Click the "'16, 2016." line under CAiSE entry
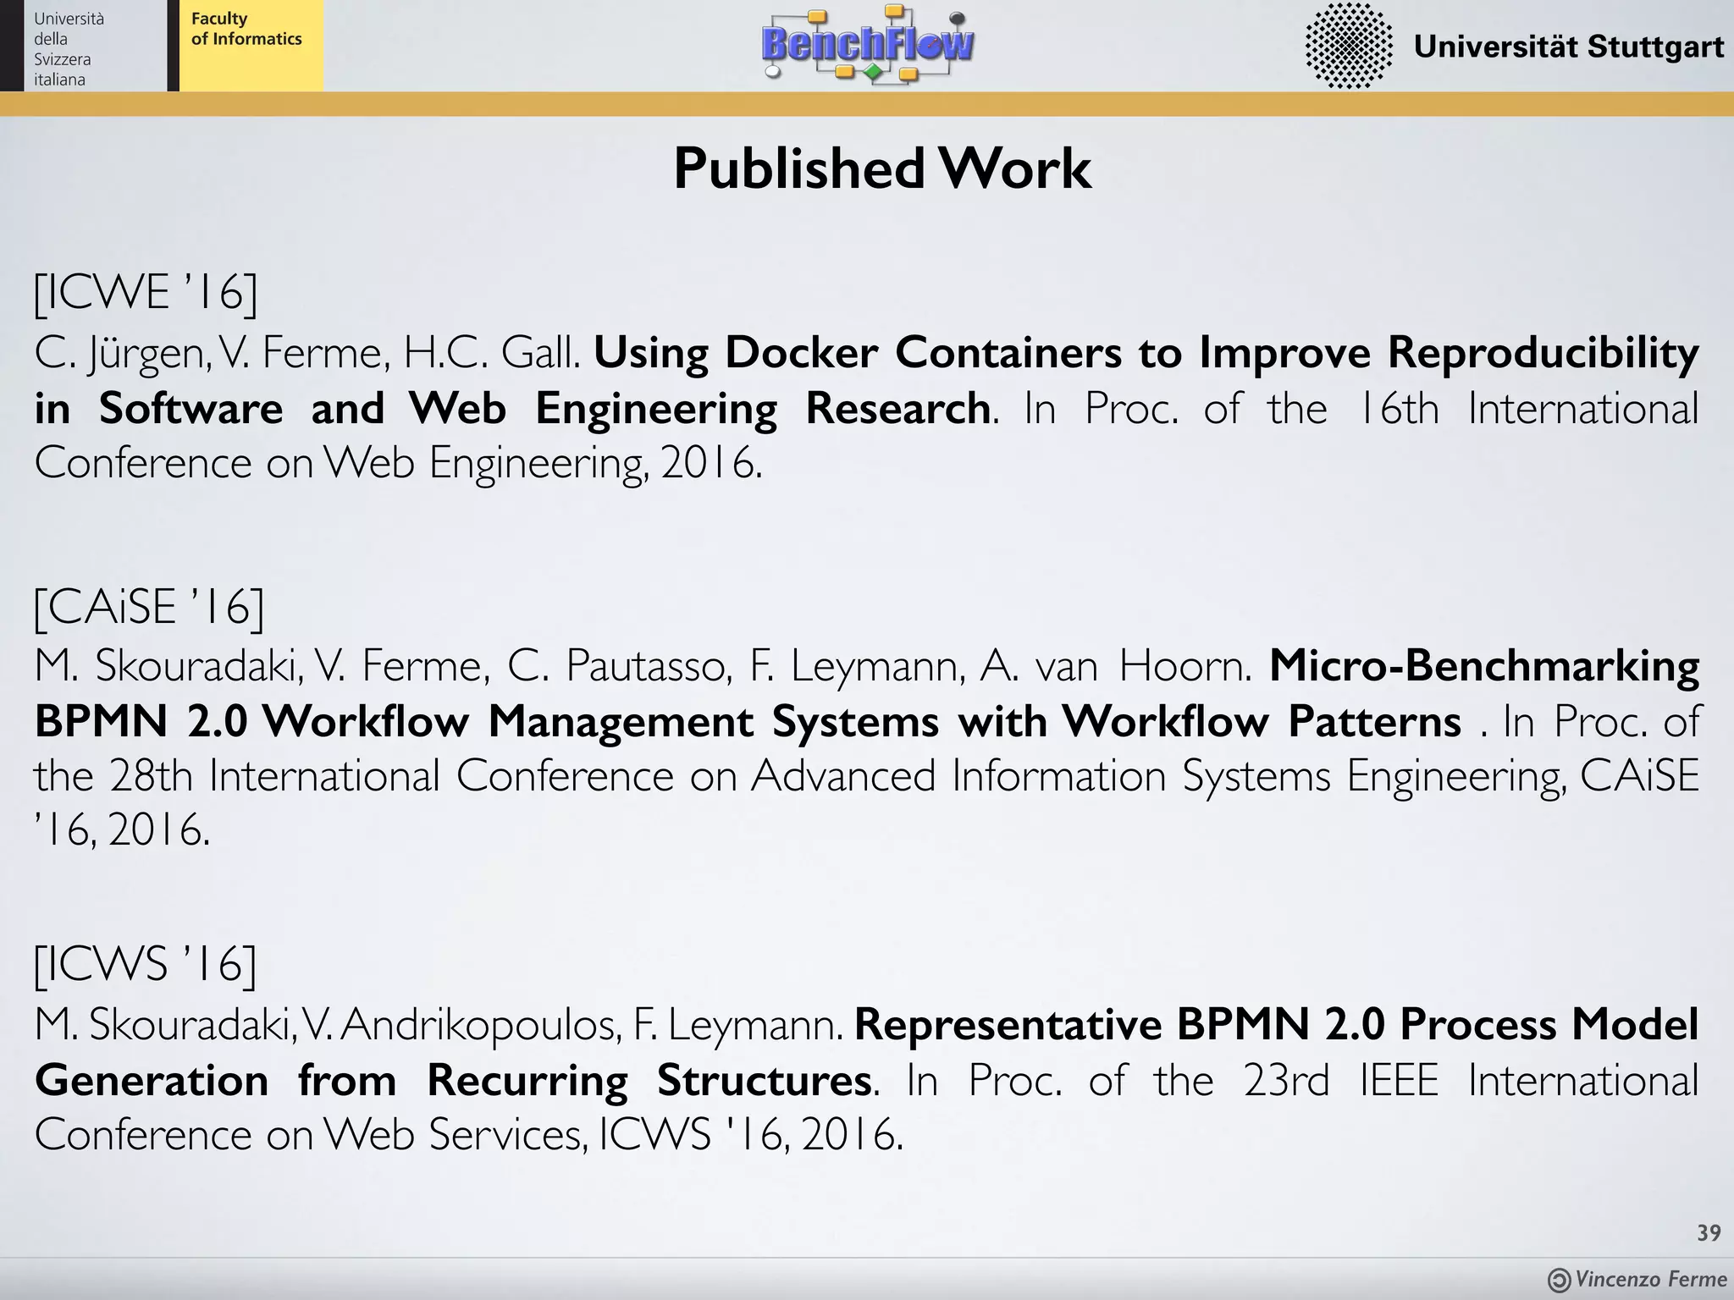The image size is (1734, 1300). click(x=122, y=830)
